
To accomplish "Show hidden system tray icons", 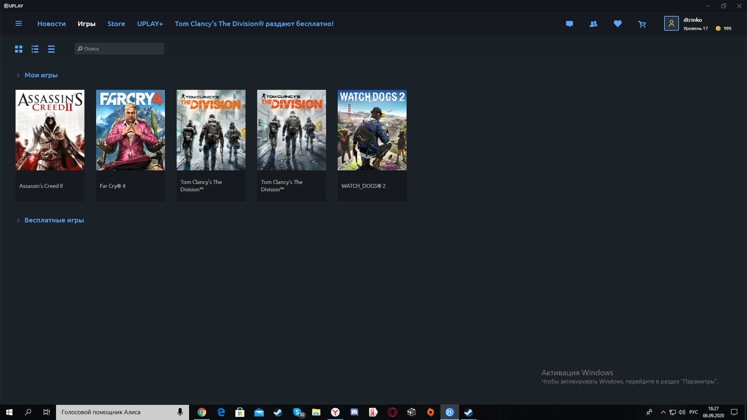I will tap(663, 412).
